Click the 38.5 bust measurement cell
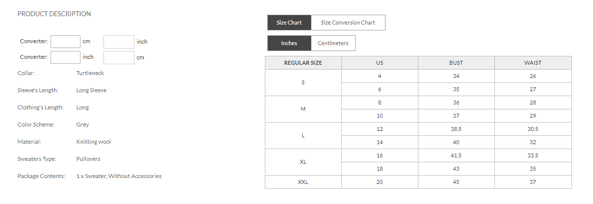The height and width of the screenshot is (204, 593). pos(456,129)
